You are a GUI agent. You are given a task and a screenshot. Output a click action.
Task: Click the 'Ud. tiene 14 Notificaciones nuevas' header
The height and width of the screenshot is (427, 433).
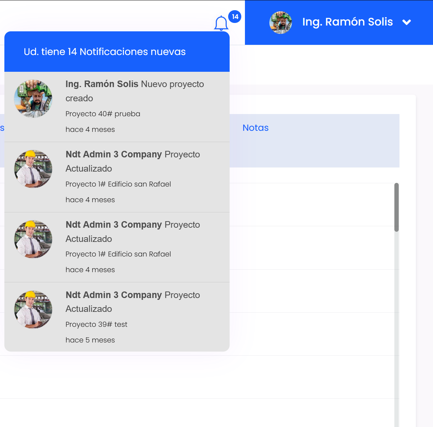tap(105, 52)
